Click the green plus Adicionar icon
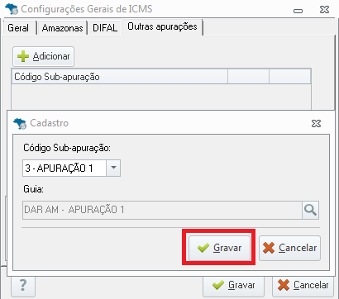 coord(23,56)
